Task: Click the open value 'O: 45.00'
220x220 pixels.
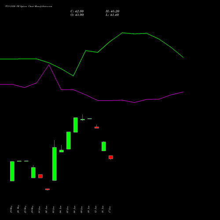Action: (77, 15)
